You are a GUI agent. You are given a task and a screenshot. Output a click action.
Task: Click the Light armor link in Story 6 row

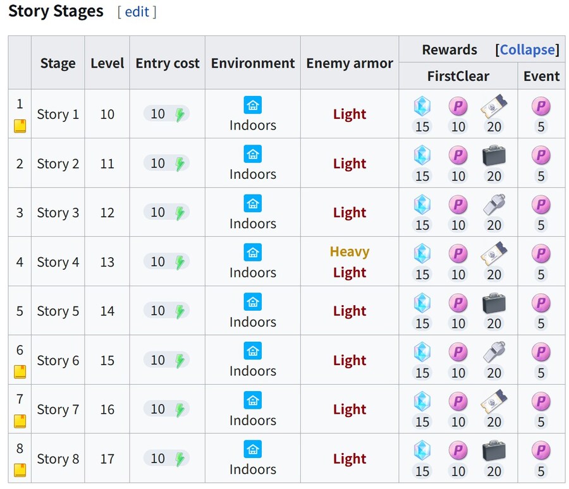click(350, 360)
